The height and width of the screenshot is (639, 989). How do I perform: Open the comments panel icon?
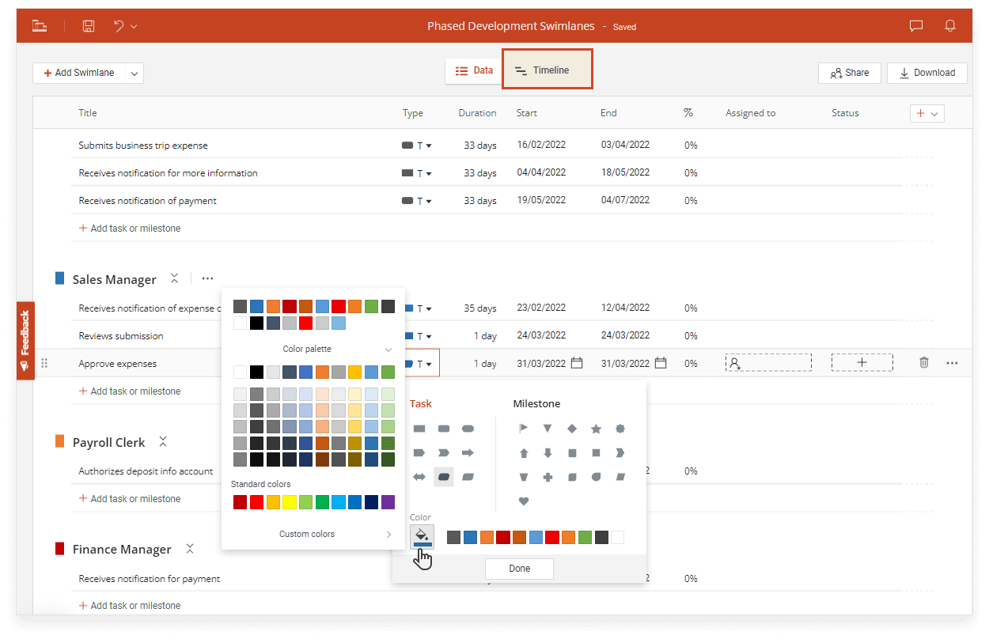point(915,25)
